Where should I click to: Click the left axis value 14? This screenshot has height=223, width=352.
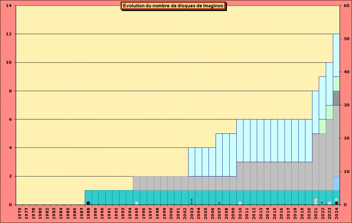(x=9, y=6)
